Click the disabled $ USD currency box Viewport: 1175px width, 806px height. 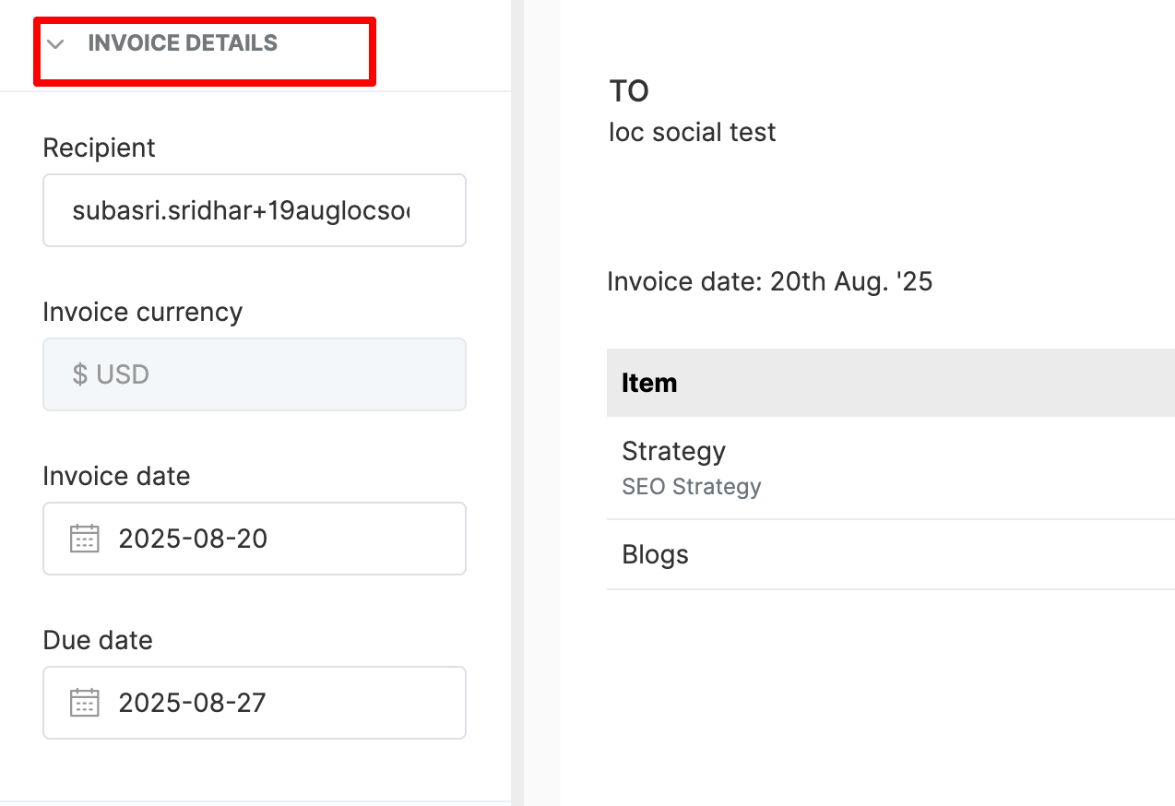click(x=254, y=374)
